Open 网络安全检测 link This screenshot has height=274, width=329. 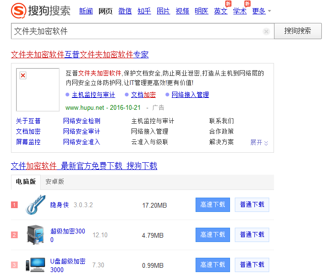[82, 121]
